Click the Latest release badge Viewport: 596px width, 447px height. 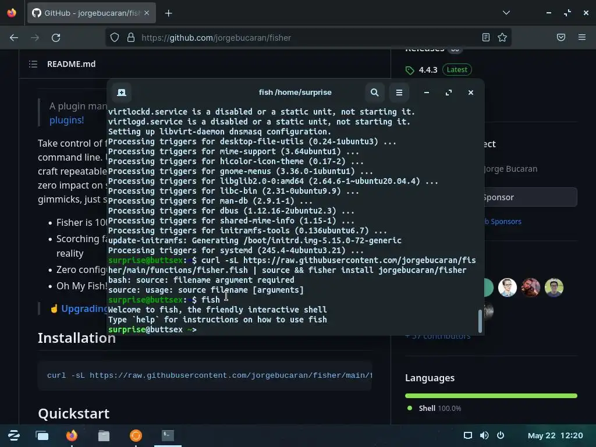(457, 70)
